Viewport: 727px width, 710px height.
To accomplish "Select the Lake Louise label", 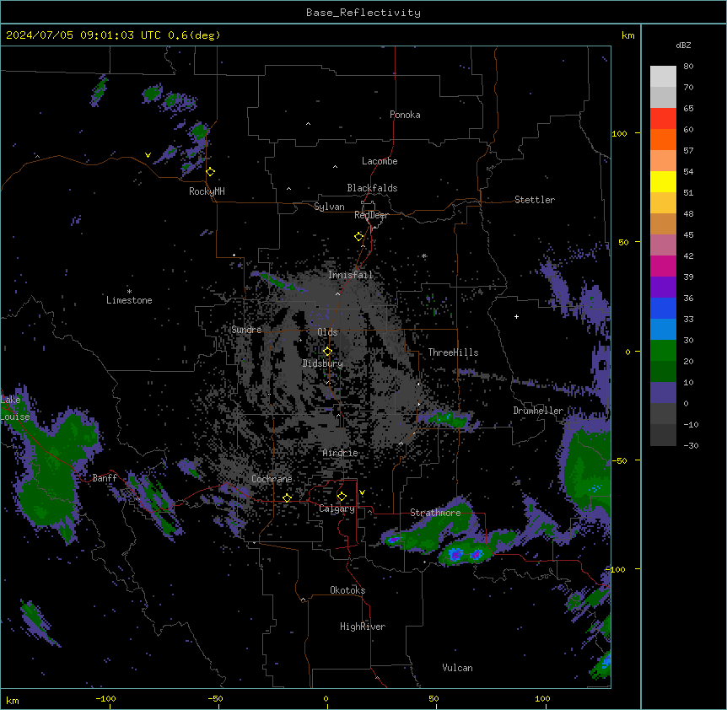I will click(x=15, y=408).
